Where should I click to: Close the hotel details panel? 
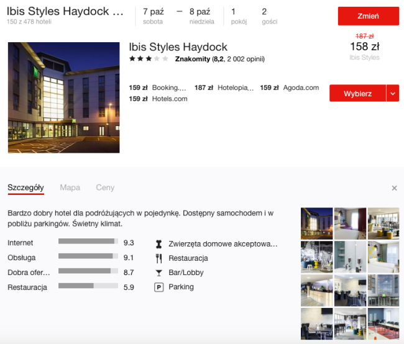coord(394,188)
